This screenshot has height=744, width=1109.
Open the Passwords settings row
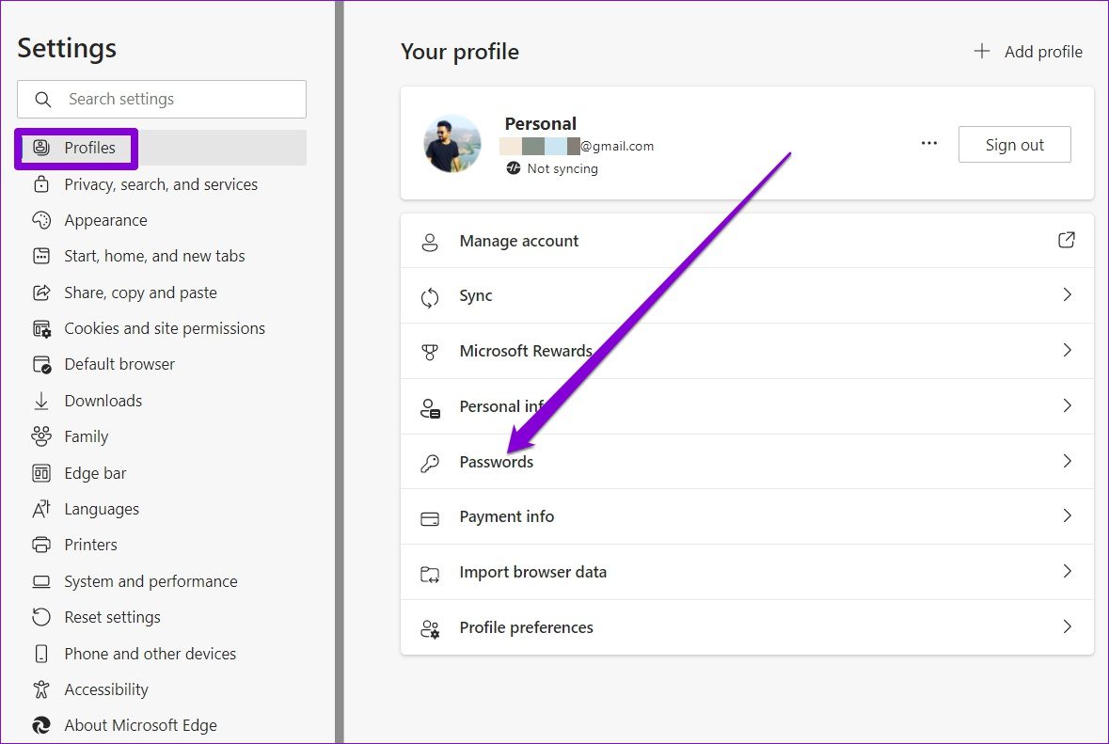pos(747,462)
